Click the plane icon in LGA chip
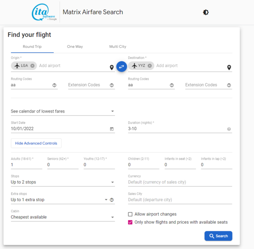254x249 pixels. click(x=17, y=66)
